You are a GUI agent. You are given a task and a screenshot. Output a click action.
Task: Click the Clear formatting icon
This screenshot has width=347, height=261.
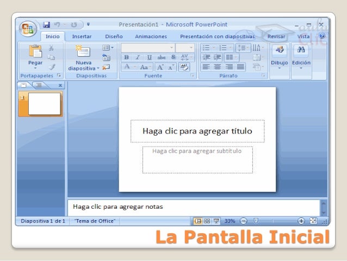[x=184, y=66]
